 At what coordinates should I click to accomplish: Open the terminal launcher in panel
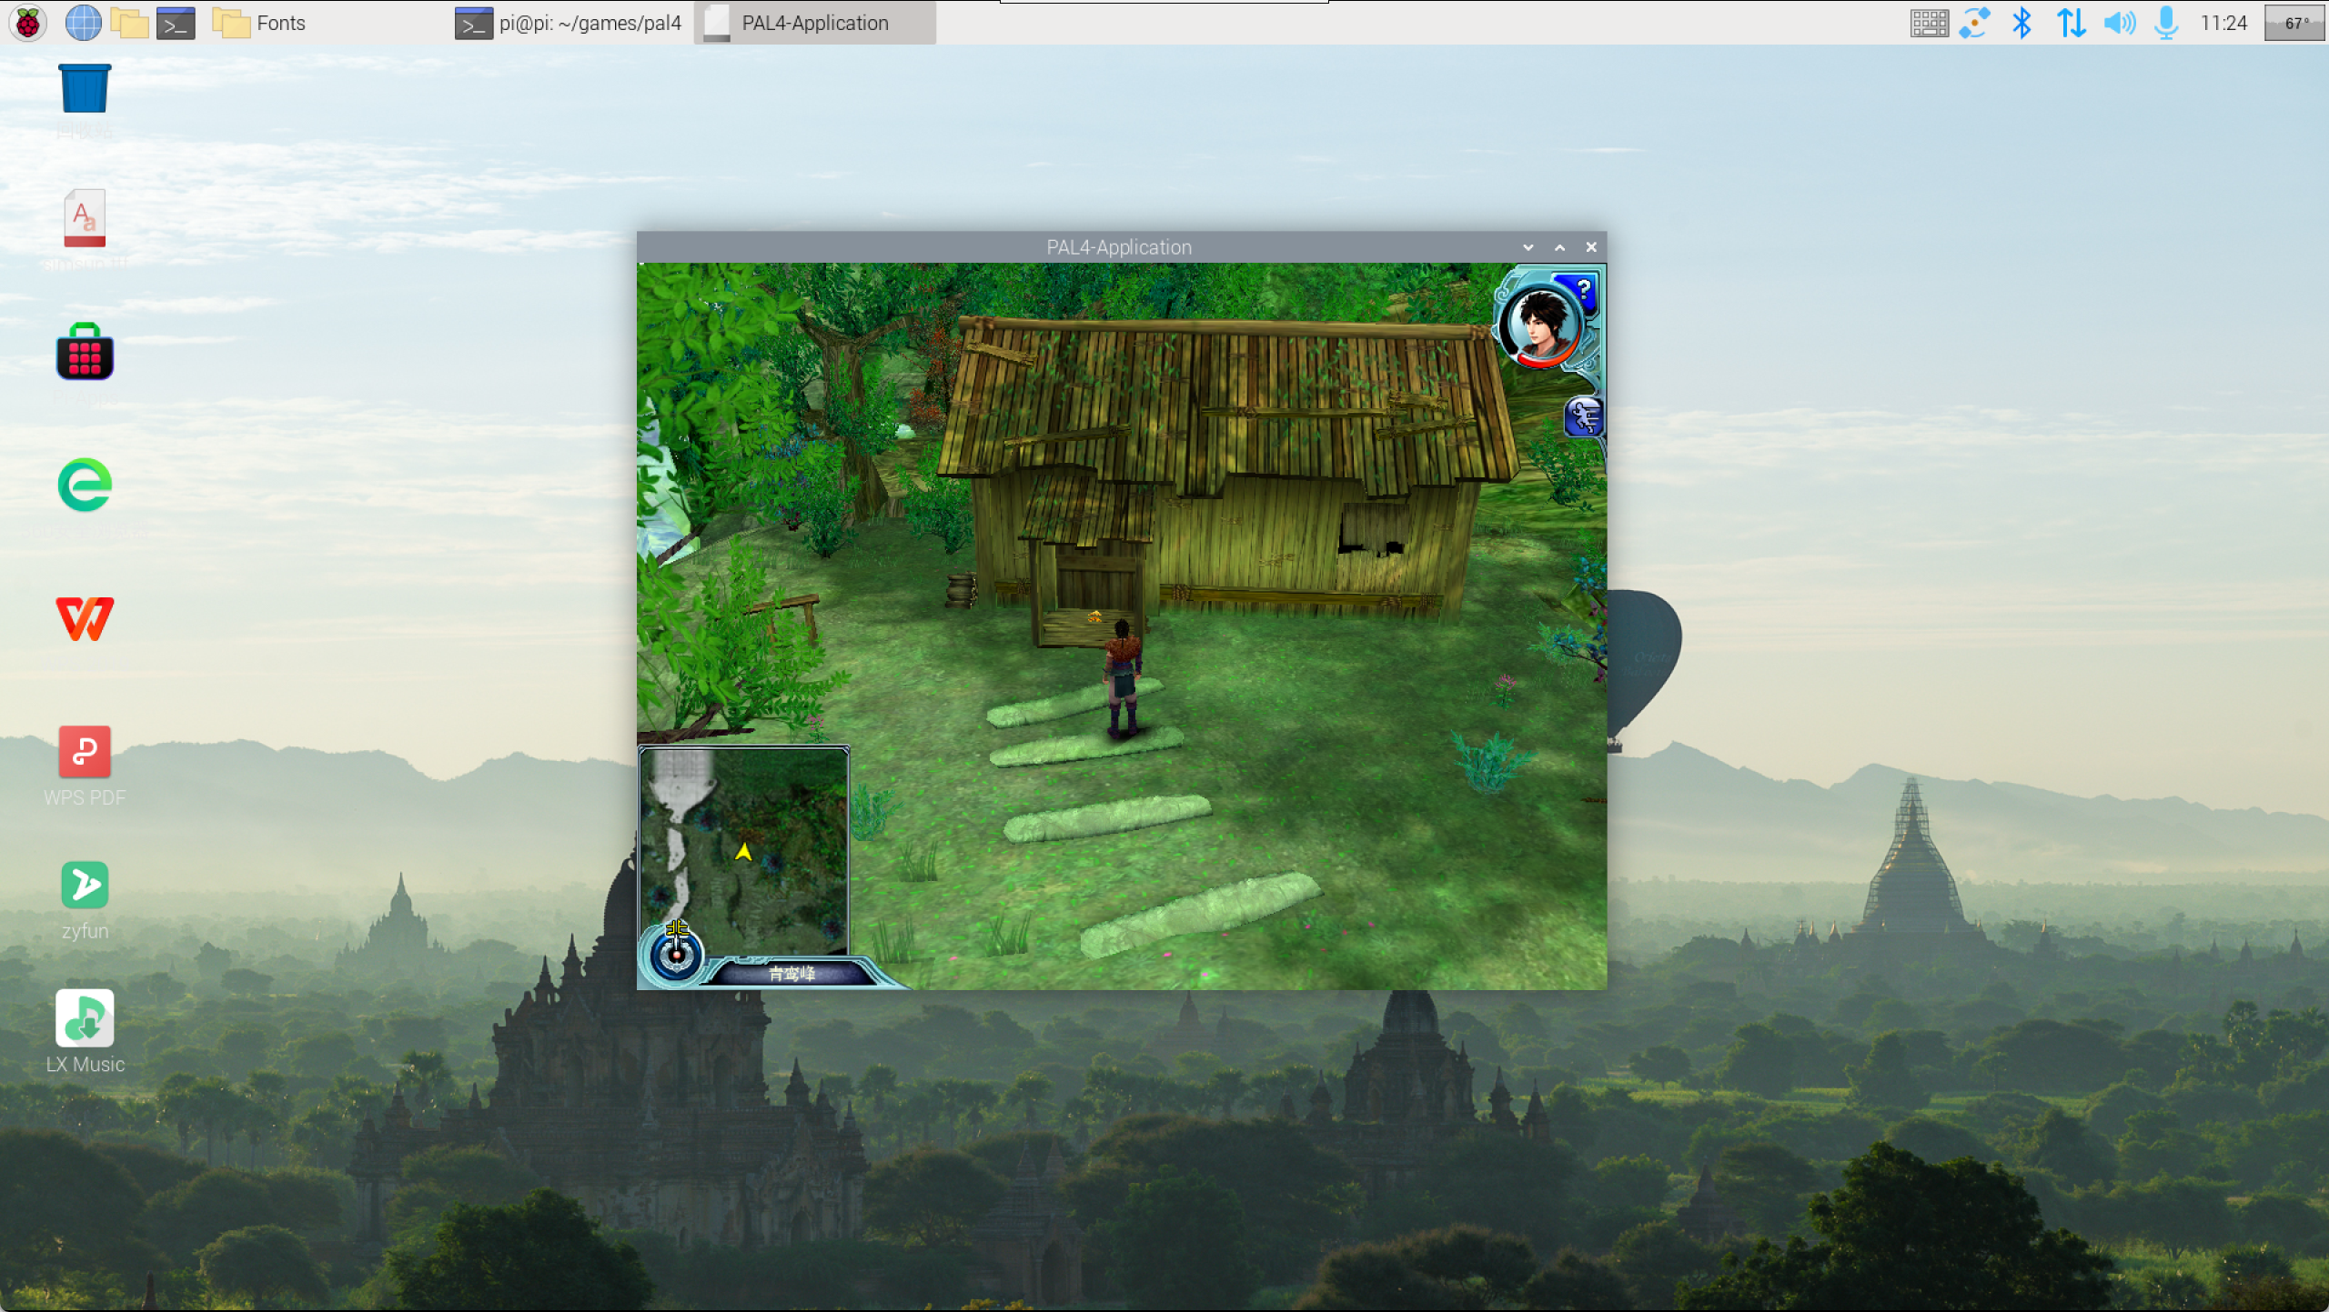point(176,23)
